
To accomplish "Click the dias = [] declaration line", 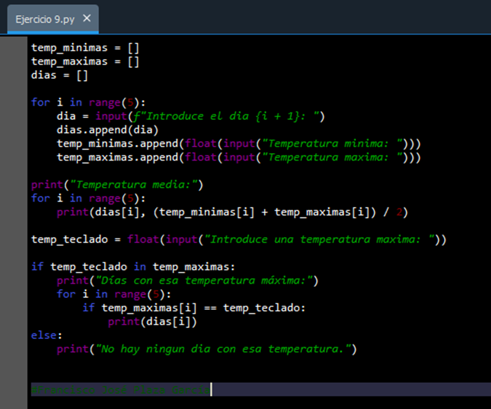I will point(59,75).
